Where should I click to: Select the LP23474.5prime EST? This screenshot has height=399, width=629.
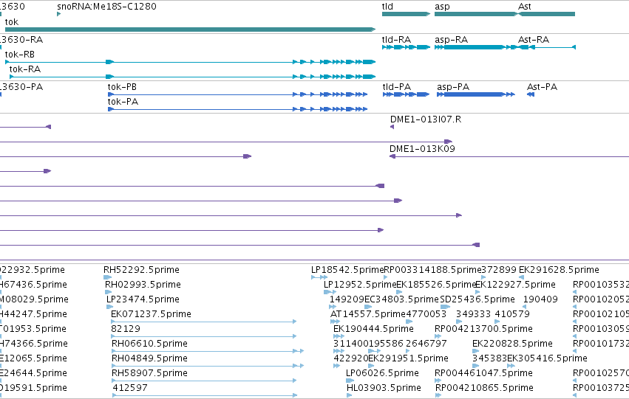click(109, 307)
